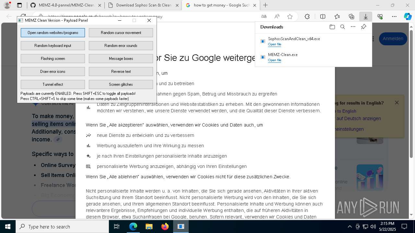Image resolution: width=415 pixels, height=233 pixels.
Task: Open the downloads folder icon
Action: coord(332,27)
